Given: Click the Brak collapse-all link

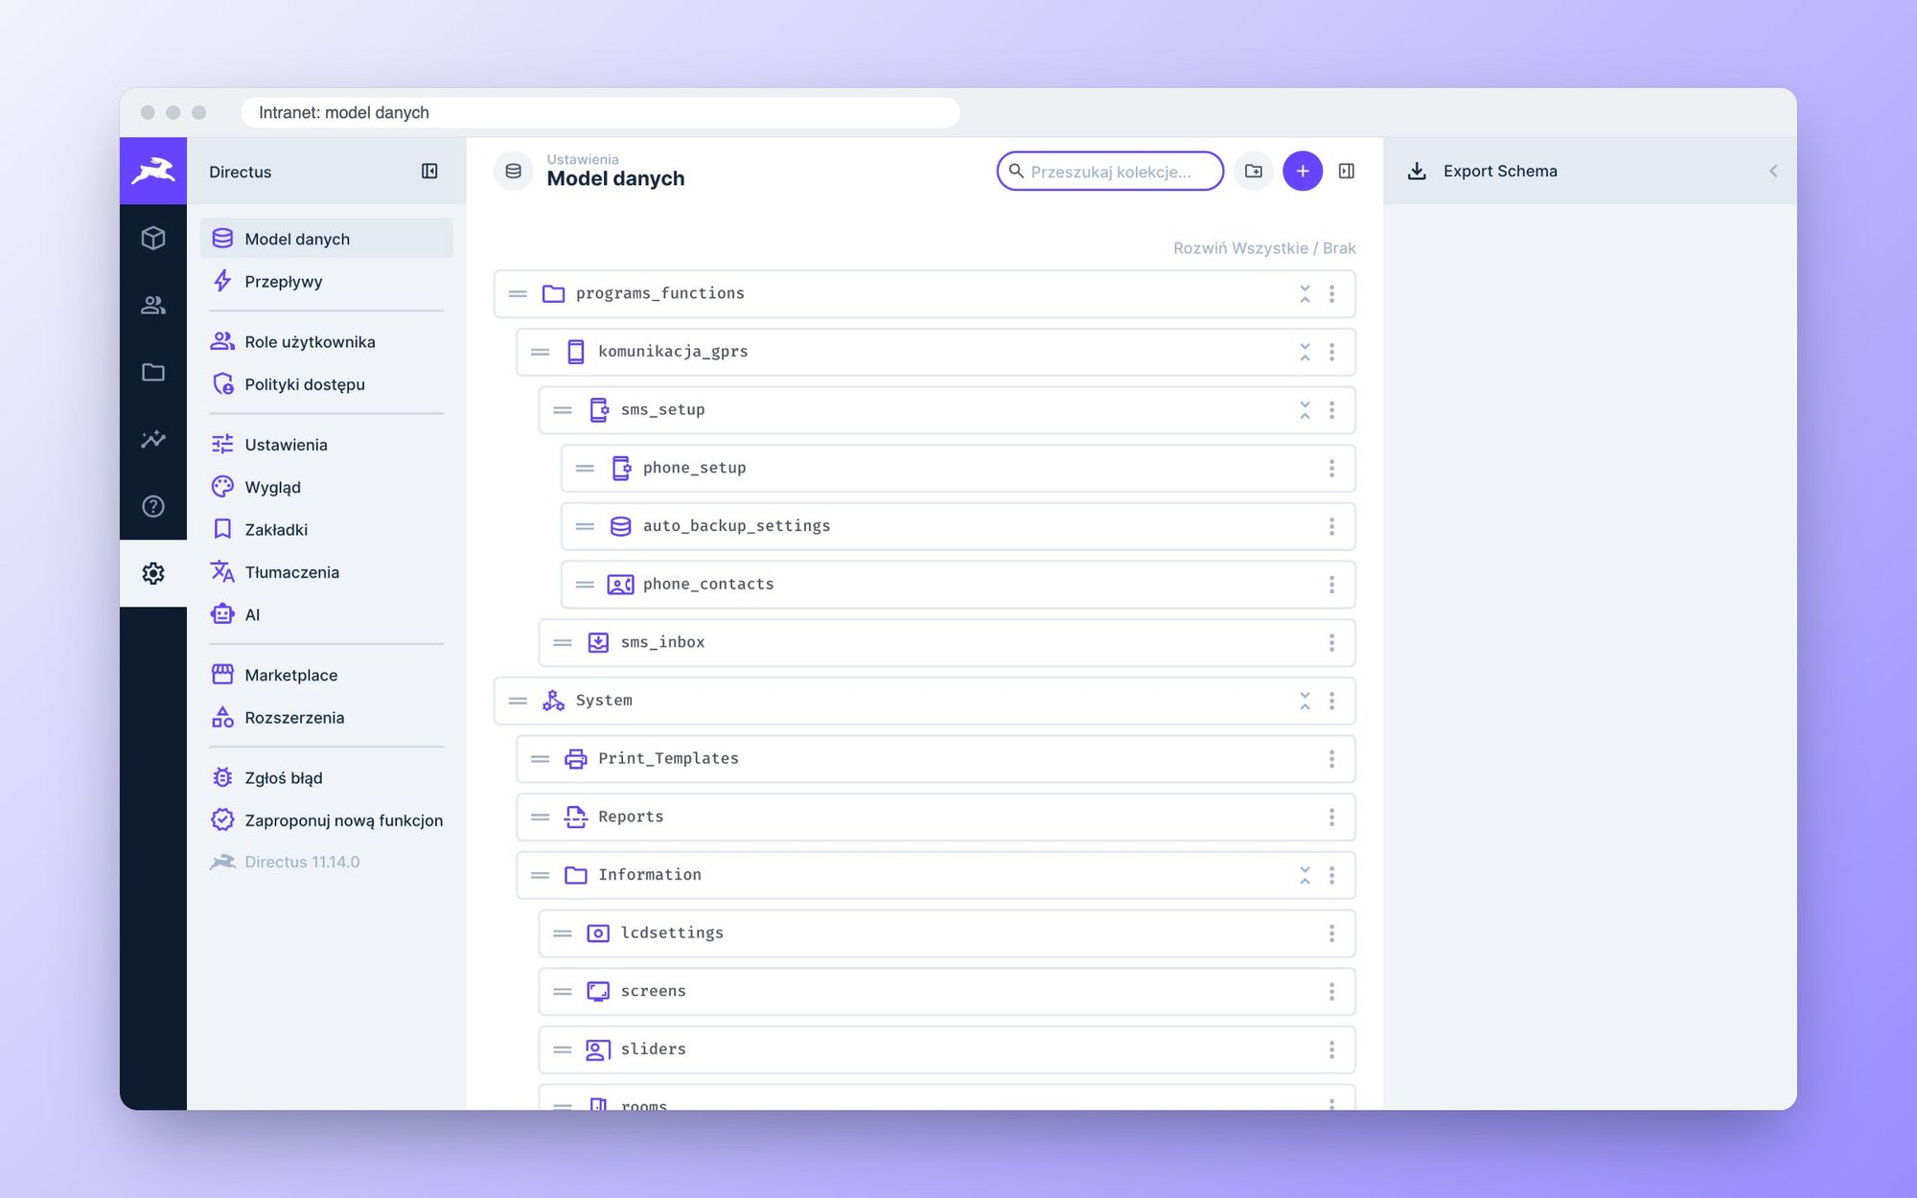Looking at the screenshot, I should click(x=1339, y=248).
